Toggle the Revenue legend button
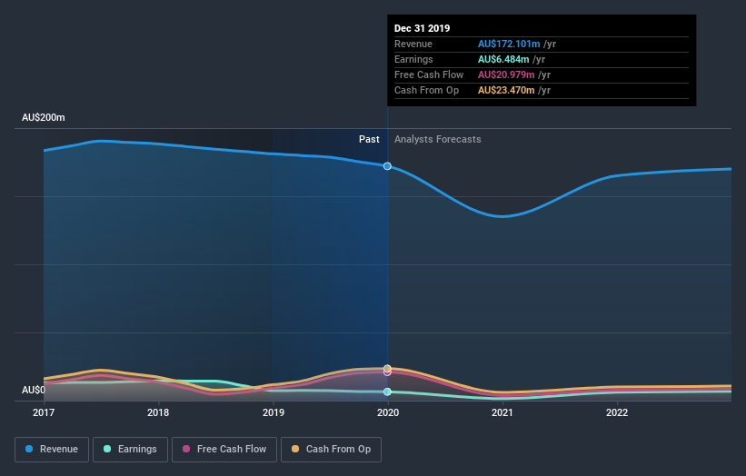The image size is (746, 476). click(x=52, y=450)
